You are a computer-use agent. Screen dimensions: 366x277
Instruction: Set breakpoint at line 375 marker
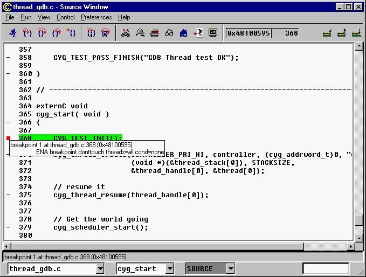tap(8, 195)
